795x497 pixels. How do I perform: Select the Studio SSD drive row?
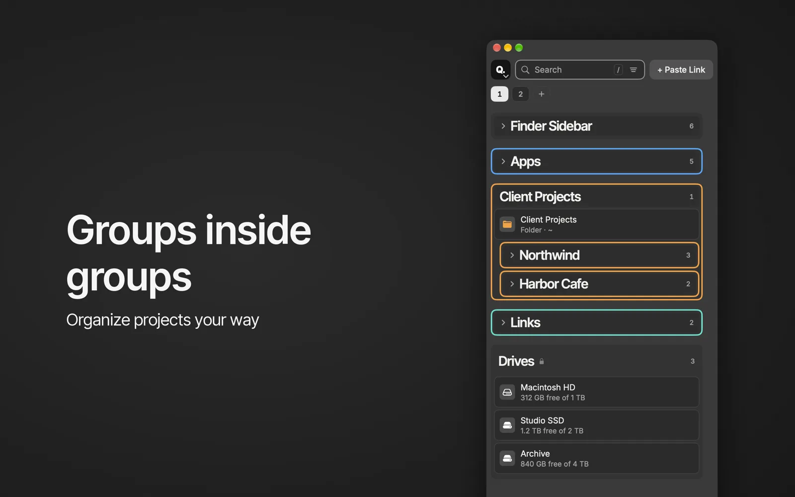597,425
